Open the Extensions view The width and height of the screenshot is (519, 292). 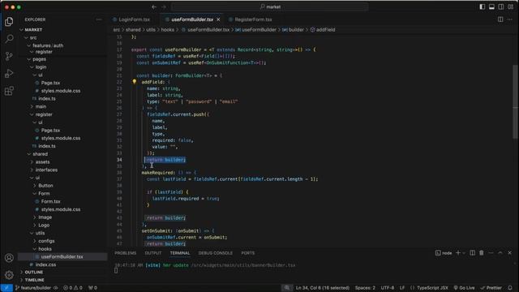[9, 91]
